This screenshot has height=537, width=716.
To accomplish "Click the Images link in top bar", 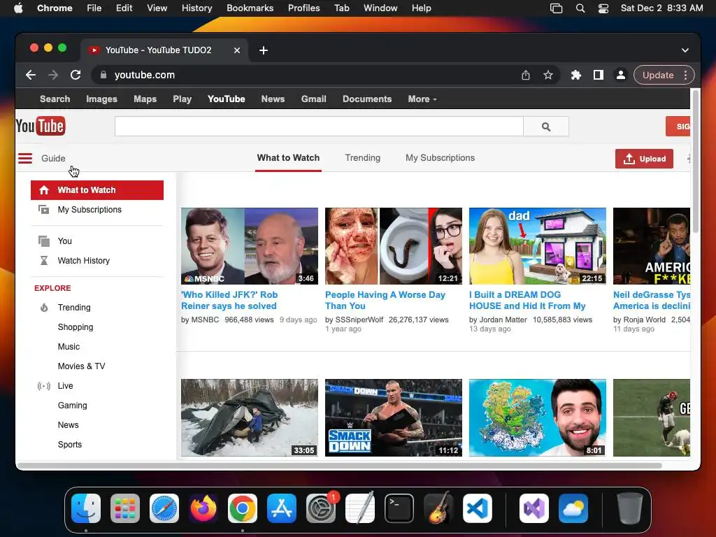I will point(101,99).
